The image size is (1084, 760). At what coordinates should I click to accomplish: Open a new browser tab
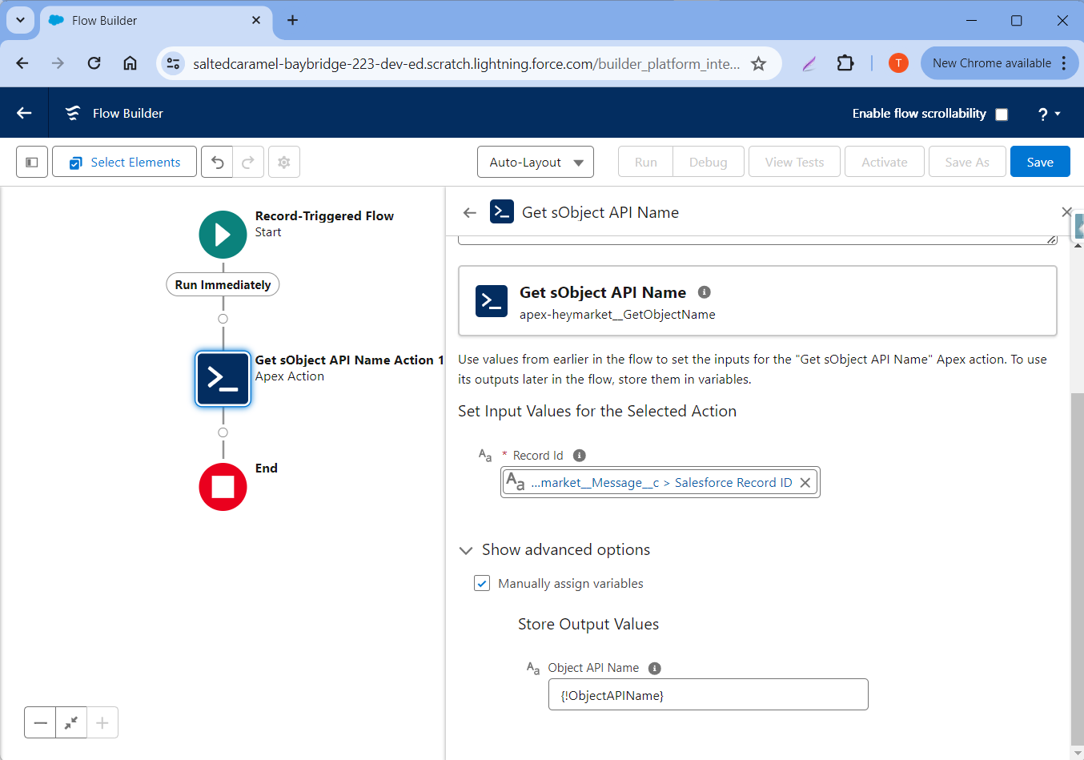tap(292, 20)
